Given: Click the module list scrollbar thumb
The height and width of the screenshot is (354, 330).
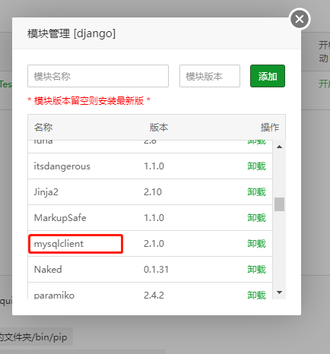Looking at the screenshot, I should coord(279,204).
